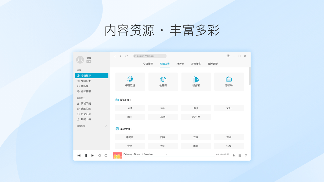The image size is (324, 182).
Task: Click the album cover thumbnail in player
Action: [x=117, y=155]
